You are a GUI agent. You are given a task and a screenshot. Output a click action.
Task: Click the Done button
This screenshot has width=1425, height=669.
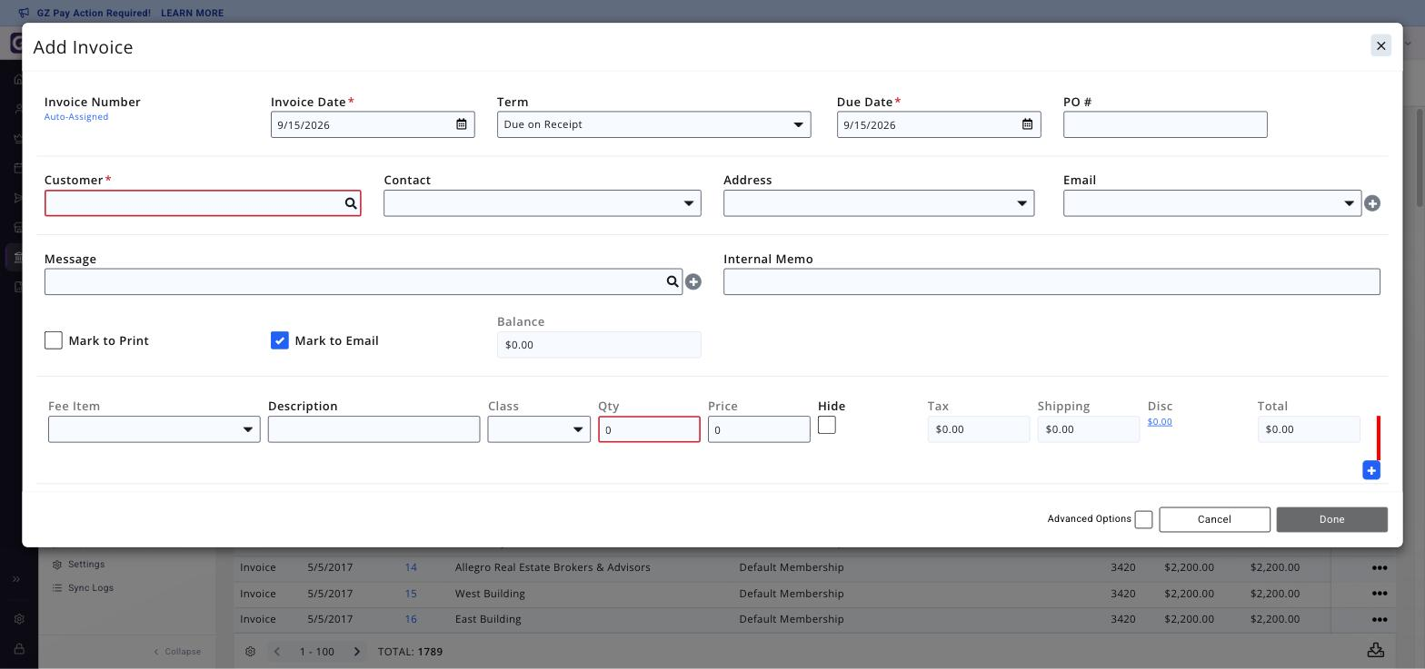pos(1331,519)
